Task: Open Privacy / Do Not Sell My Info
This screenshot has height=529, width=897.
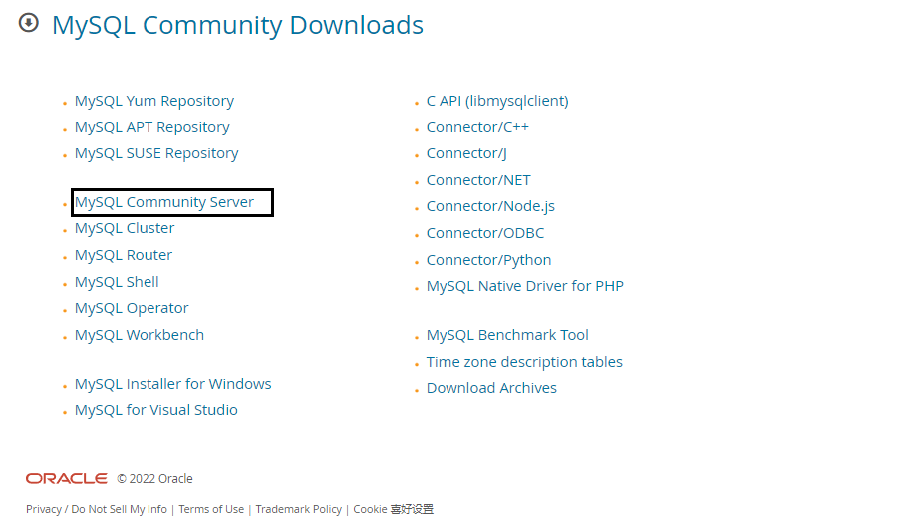Action: tap(97, 509)
